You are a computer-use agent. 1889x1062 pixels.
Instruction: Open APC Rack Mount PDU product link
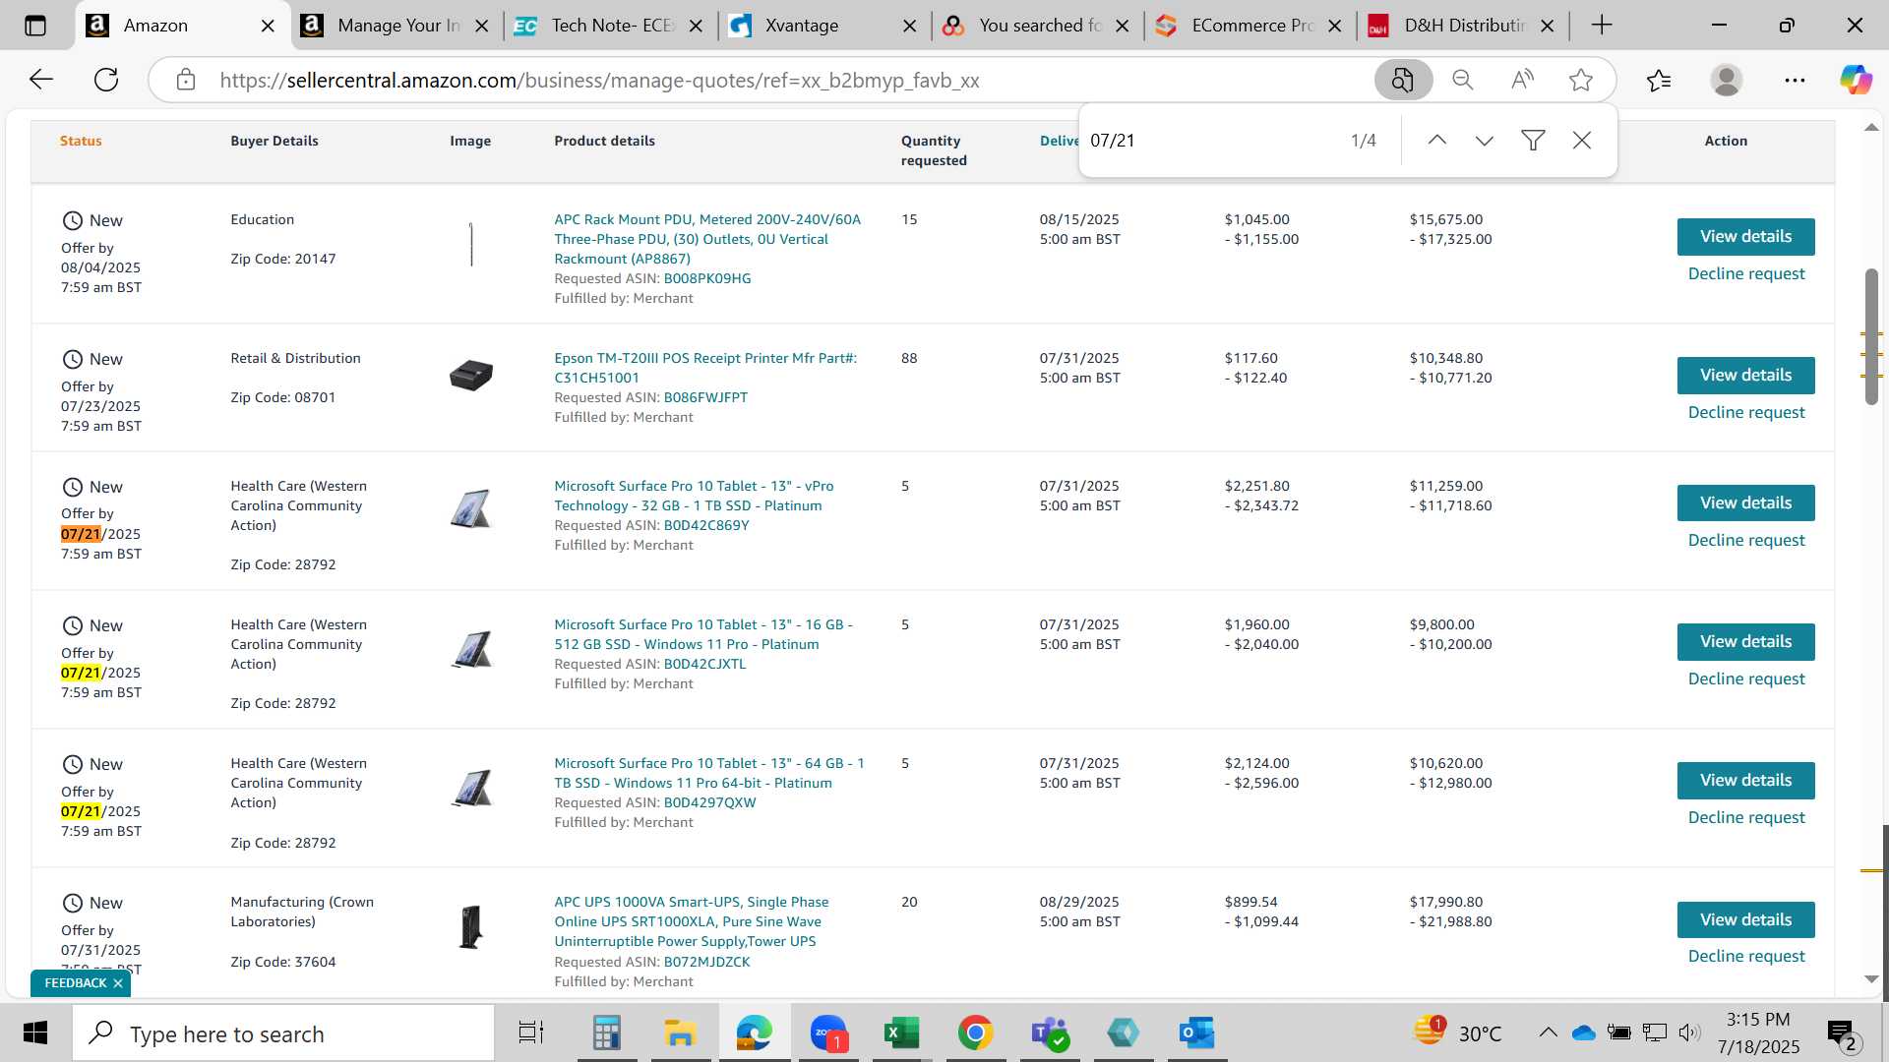(707, 239)
